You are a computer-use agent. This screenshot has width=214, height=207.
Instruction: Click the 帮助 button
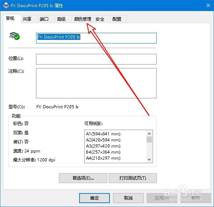click(x=196, y=198)
